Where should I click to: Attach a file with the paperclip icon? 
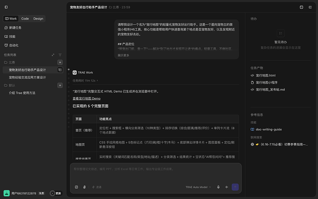coord(84,187)
